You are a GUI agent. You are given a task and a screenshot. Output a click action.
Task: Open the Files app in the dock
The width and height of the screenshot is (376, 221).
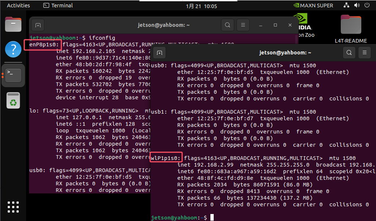13,24
